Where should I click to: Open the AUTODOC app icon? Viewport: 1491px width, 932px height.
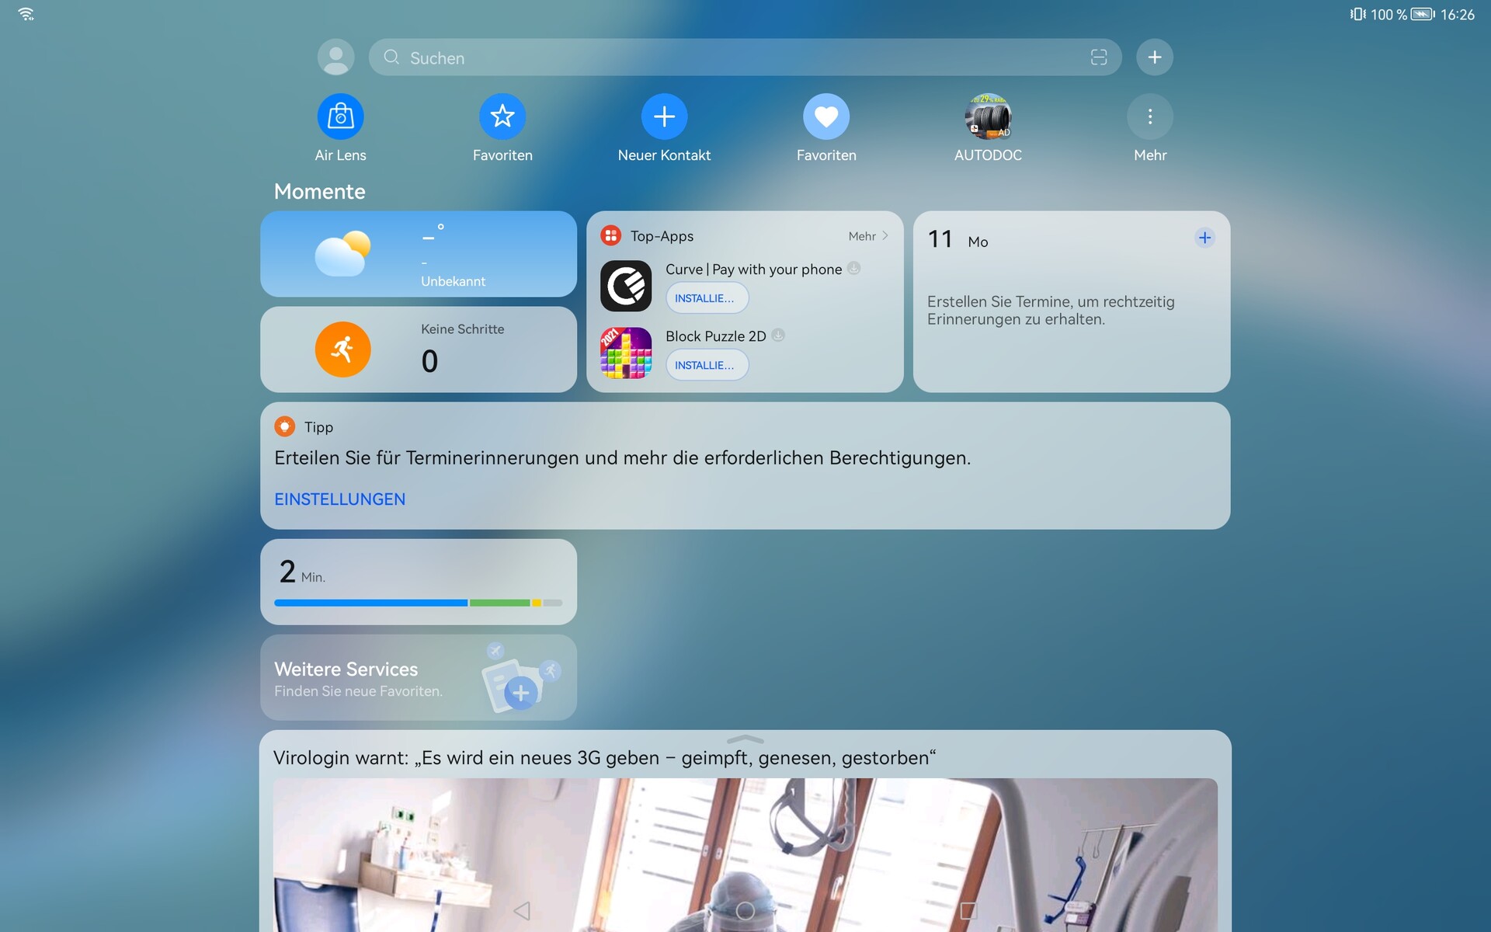click(988, 116)
